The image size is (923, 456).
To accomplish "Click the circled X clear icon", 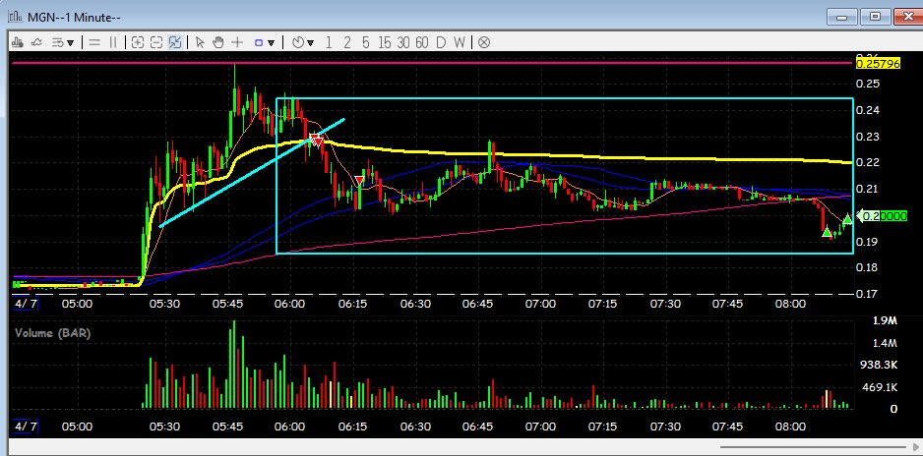I will pos(484,42).
